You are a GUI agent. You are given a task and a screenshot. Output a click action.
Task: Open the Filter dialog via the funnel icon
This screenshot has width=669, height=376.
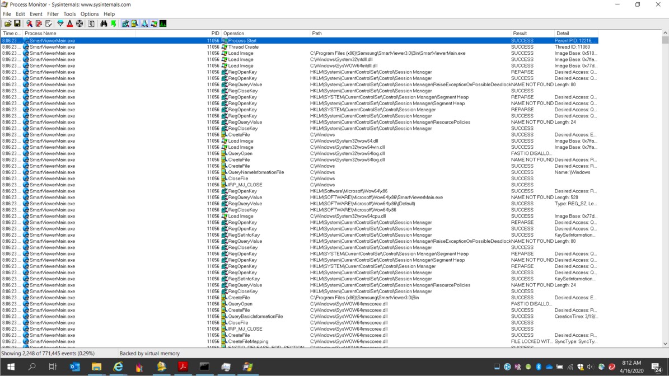[60, 24]
